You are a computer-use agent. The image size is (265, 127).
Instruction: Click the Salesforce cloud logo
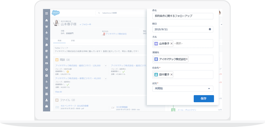(x=56, y=13)
